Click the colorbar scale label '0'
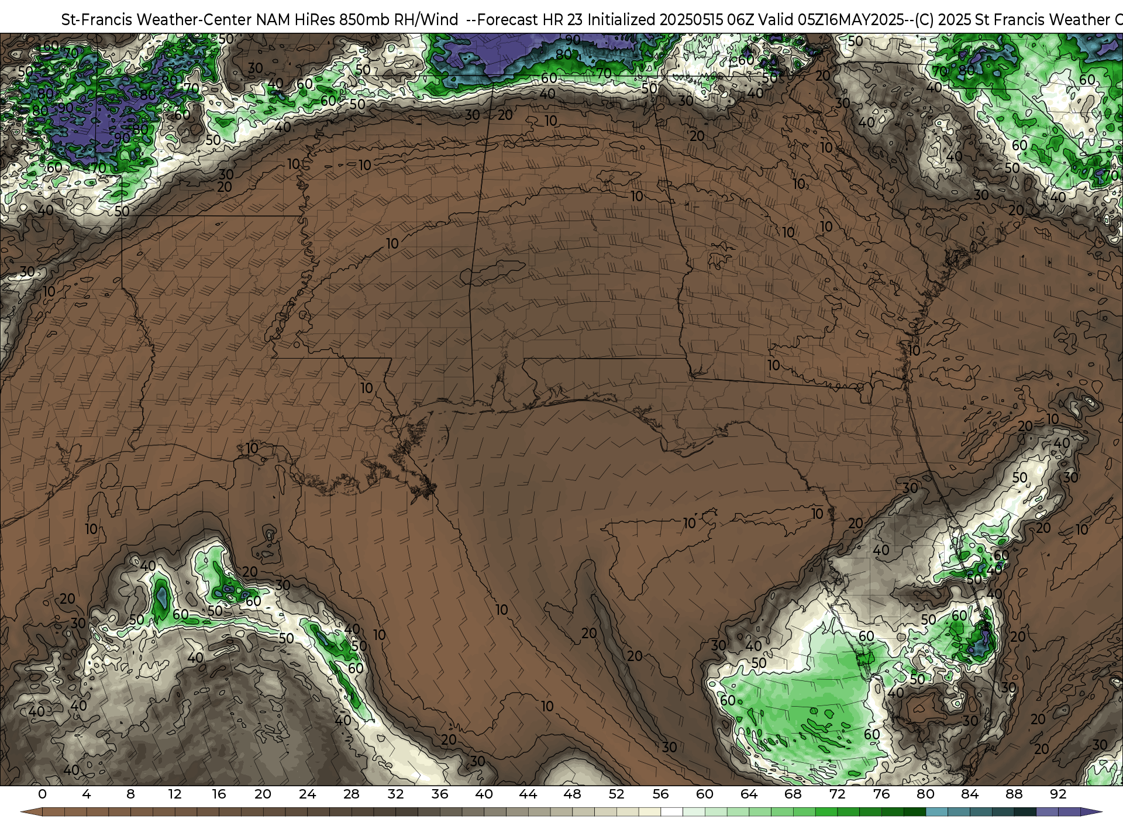Screen dimensions: 1123x819 (42, 794)
